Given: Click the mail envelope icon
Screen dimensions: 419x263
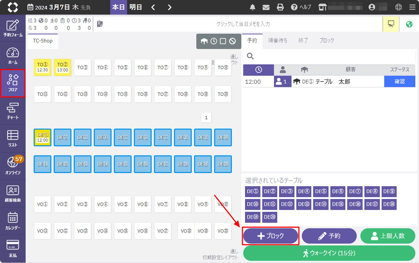Looking at the screenshot, I should (266, 7).
